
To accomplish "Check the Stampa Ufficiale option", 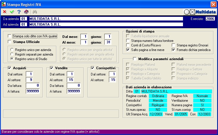I will pos(9,42).
